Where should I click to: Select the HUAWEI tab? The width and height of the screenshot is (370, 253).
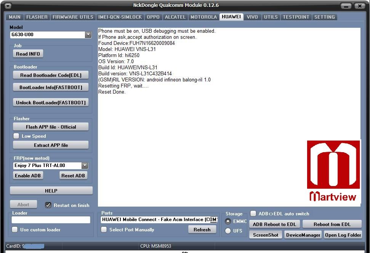tap(231, 17)
